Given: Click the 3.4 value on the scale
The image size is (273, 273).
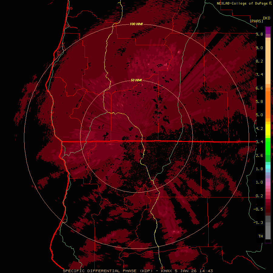Looking at the screenshot, I should [259, 142].
